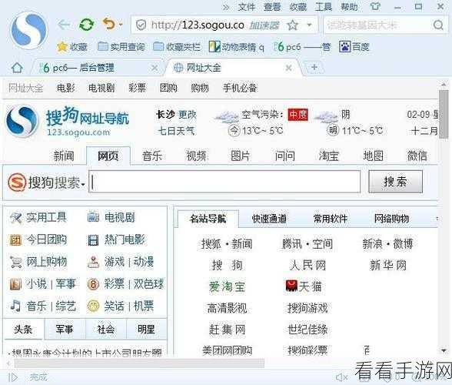Open 网上购物 cart category
Image resolution: width=452 pixels, height=385 pixels.
click(x=38, y=262)
